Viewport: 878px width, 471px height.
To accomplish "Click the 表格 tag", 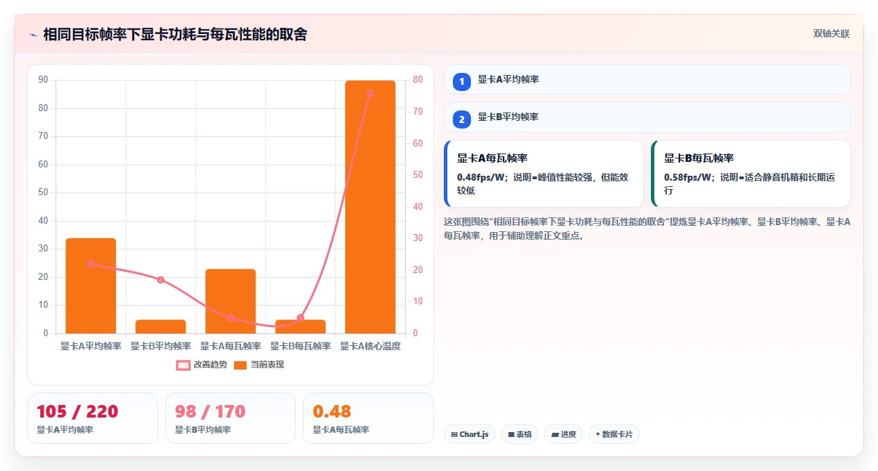I will click(x=520, y=434).
